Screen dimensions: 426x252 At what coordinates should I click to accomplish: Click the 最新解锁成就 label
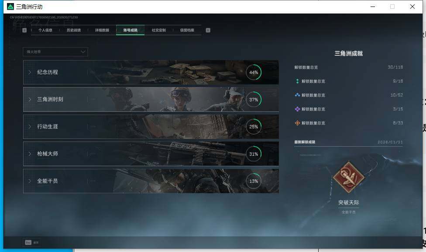click(x=305, y=142)
